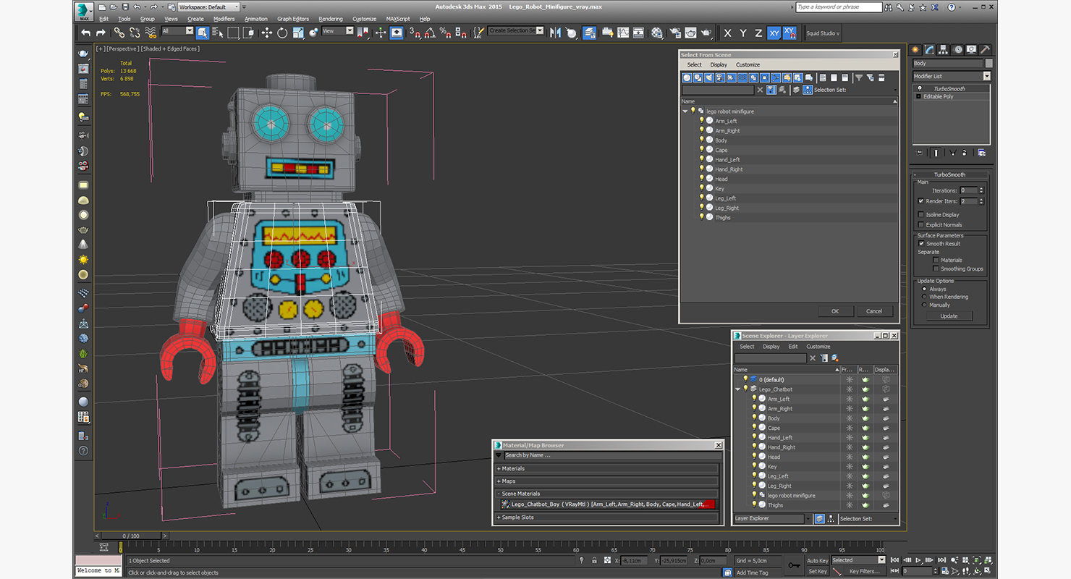
Task: Select the When Rendering radio option
Action: tap(924, 297)
